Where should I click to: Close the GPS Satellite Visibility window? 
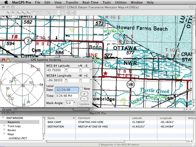point(3,60)
